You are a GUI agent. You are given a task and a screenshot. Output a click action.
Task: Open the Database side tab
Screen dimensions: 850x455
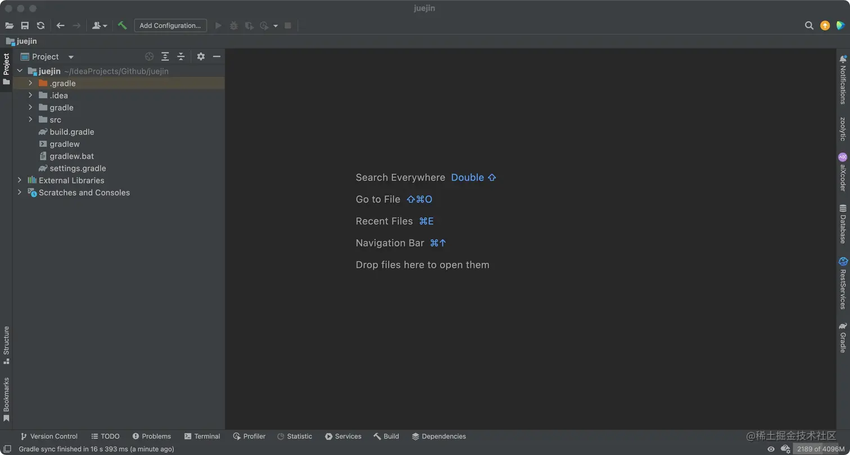pos(843,224)
